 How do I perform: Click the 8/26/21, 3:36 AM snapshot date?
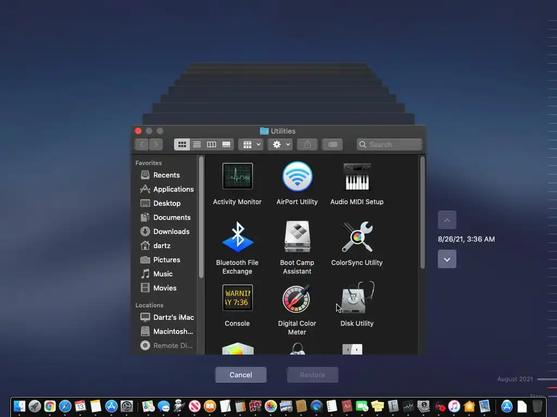[x=466, y=239]
